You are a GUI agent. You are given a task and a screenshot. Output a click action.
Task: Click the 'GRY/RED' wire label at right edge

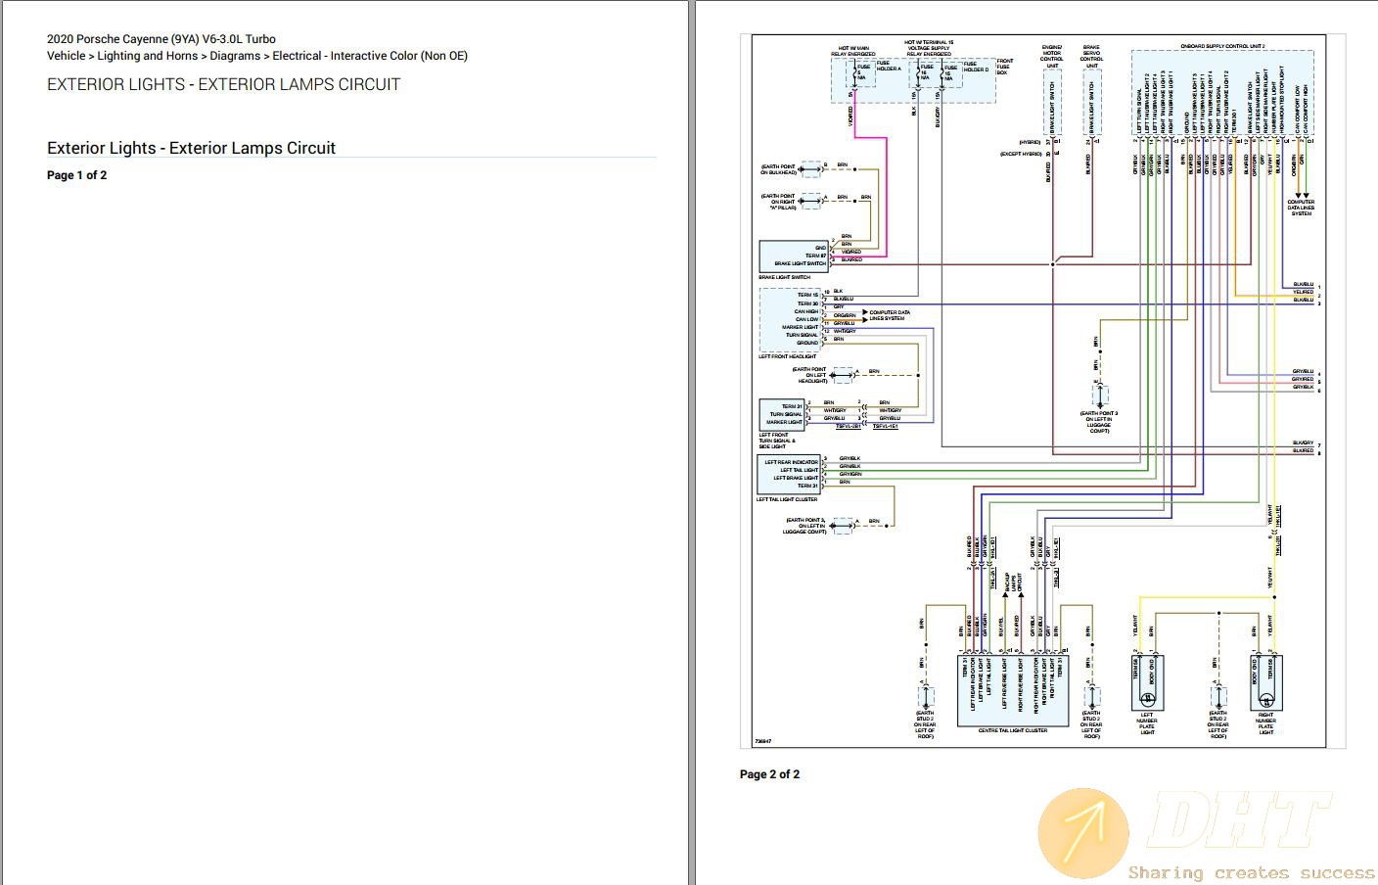1303,380
